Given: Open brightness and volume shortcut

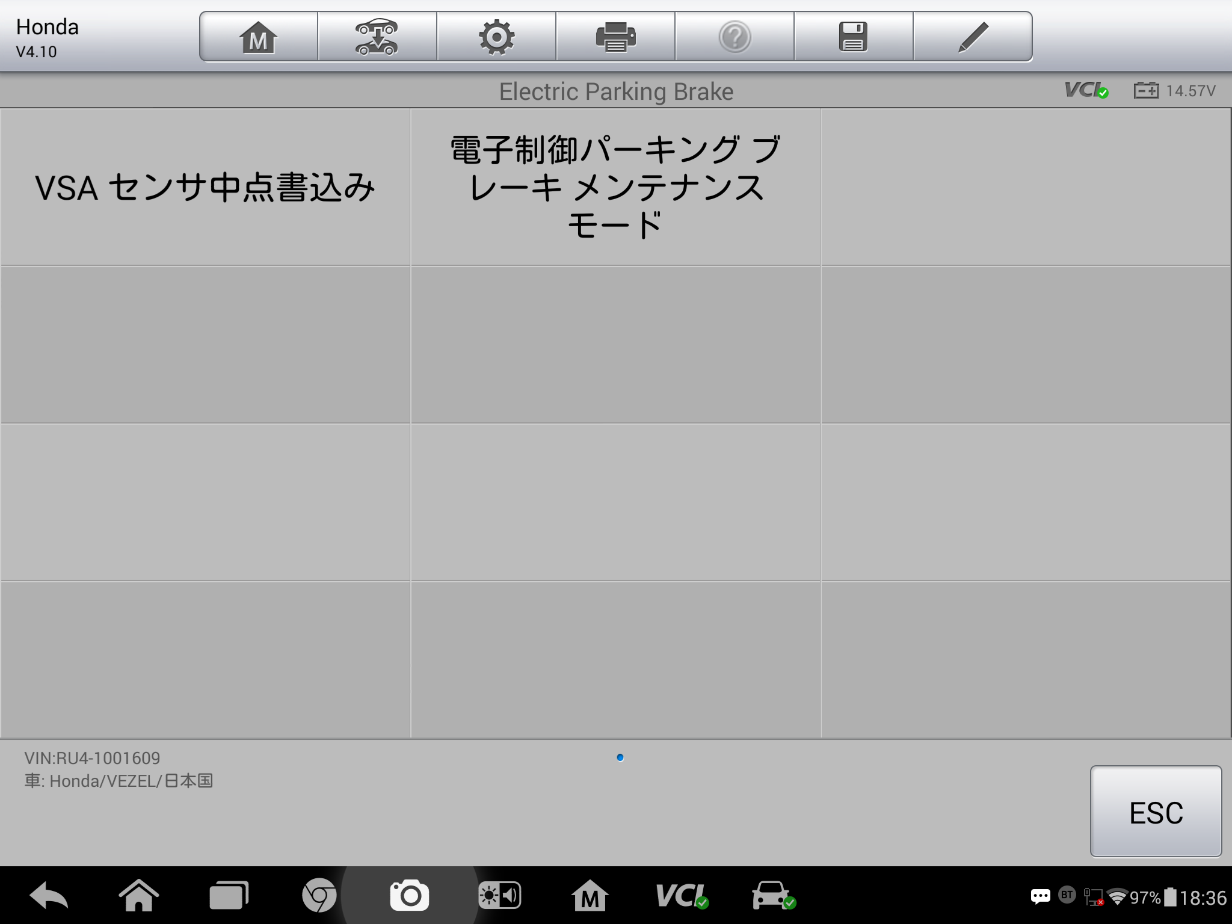Looking at the screenshot, I should pyautogui.click(x=499, y=896).
